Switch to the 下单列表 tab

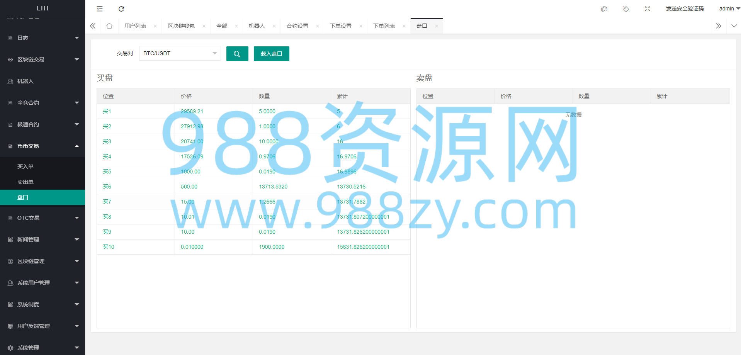tap(384, 26)
